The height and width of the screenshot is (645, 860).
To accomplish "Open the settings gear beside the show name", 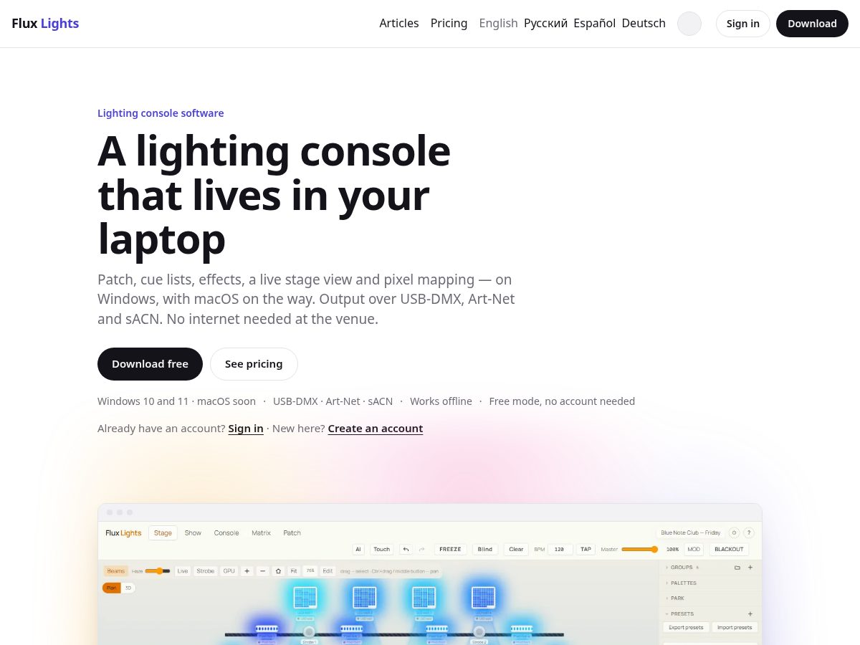I will (x=734, y=532).
